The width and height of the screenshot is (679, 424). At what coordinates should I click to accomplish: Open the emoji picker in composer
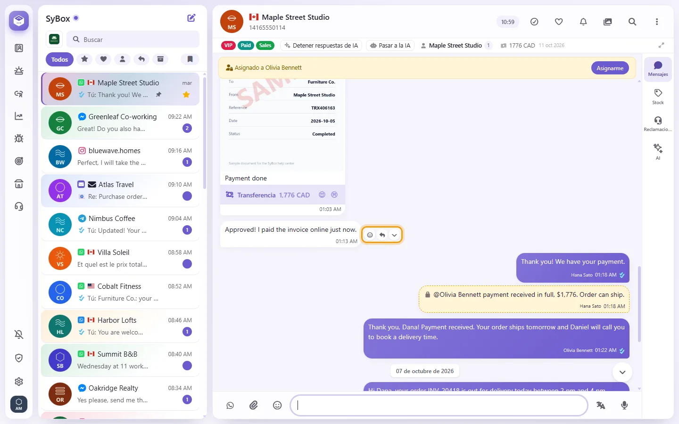277,405
